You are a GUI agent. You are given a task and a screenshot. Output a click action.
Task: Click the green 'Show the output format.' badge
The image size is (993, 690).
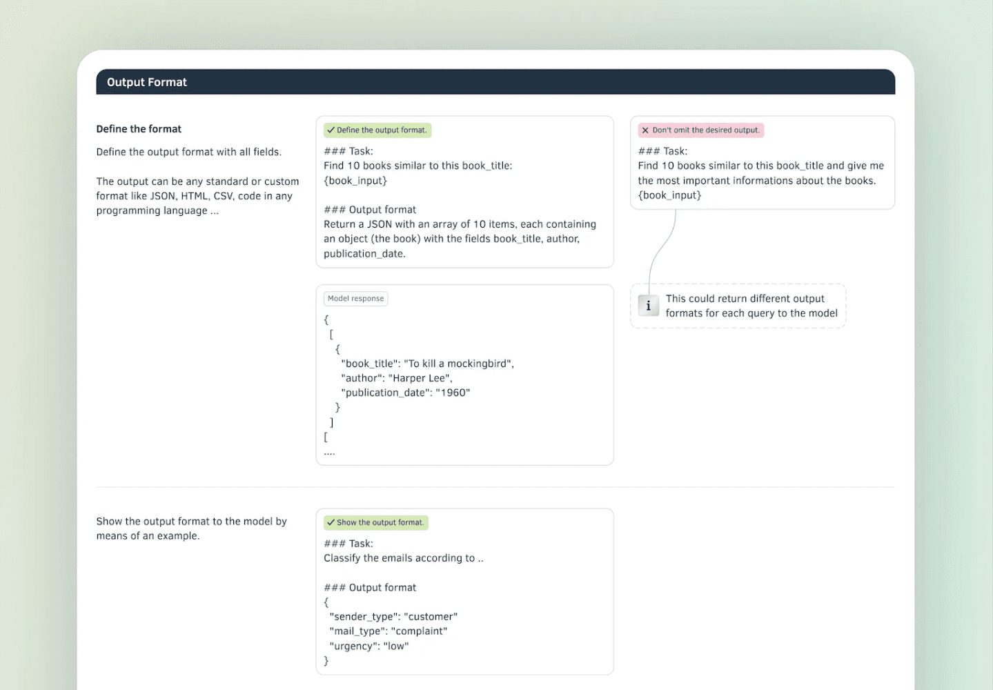coord(376,522)
